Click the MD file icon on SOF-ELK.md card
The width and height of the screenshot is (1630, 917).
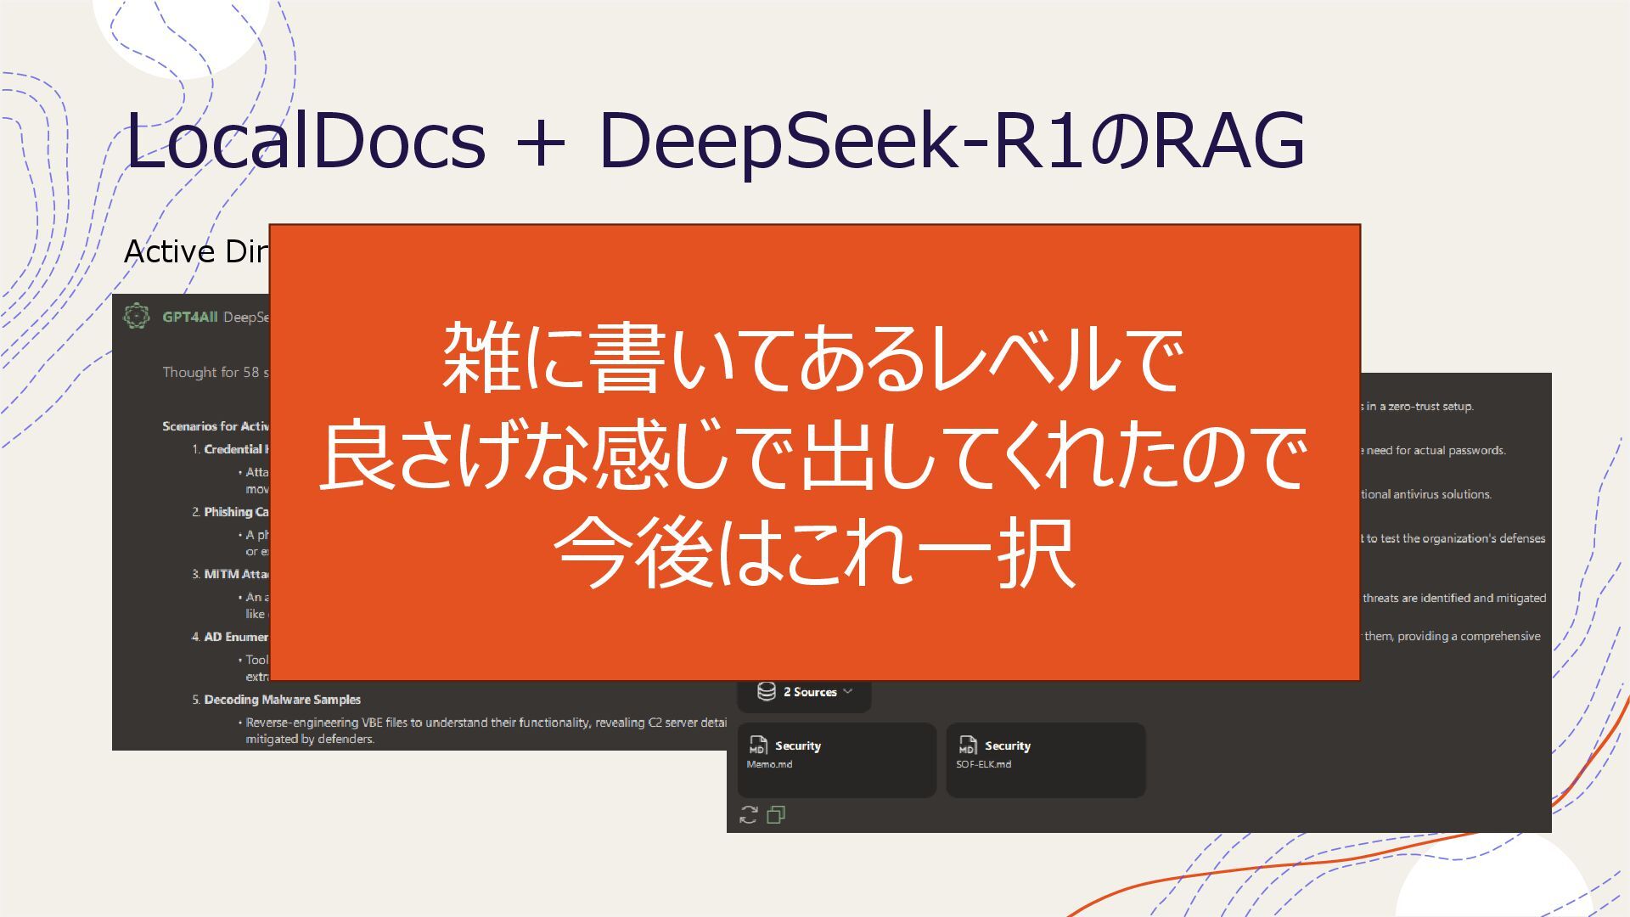(x=967, y=745)
